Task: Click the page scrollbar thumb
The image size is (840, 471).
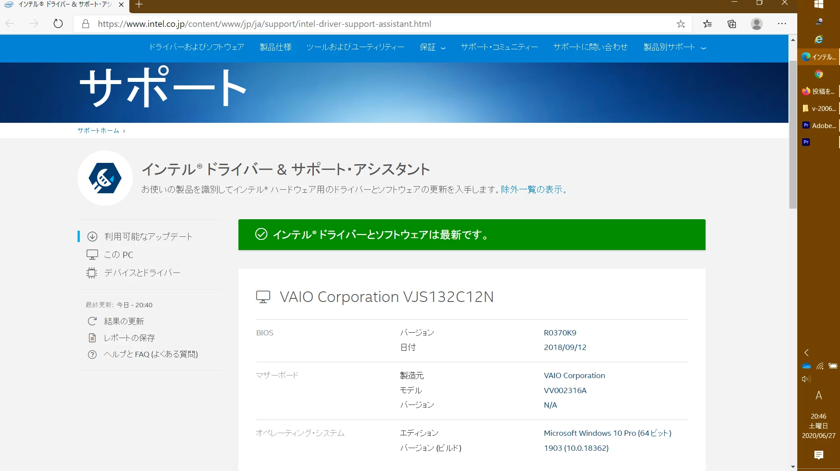Action: (793, 135)
